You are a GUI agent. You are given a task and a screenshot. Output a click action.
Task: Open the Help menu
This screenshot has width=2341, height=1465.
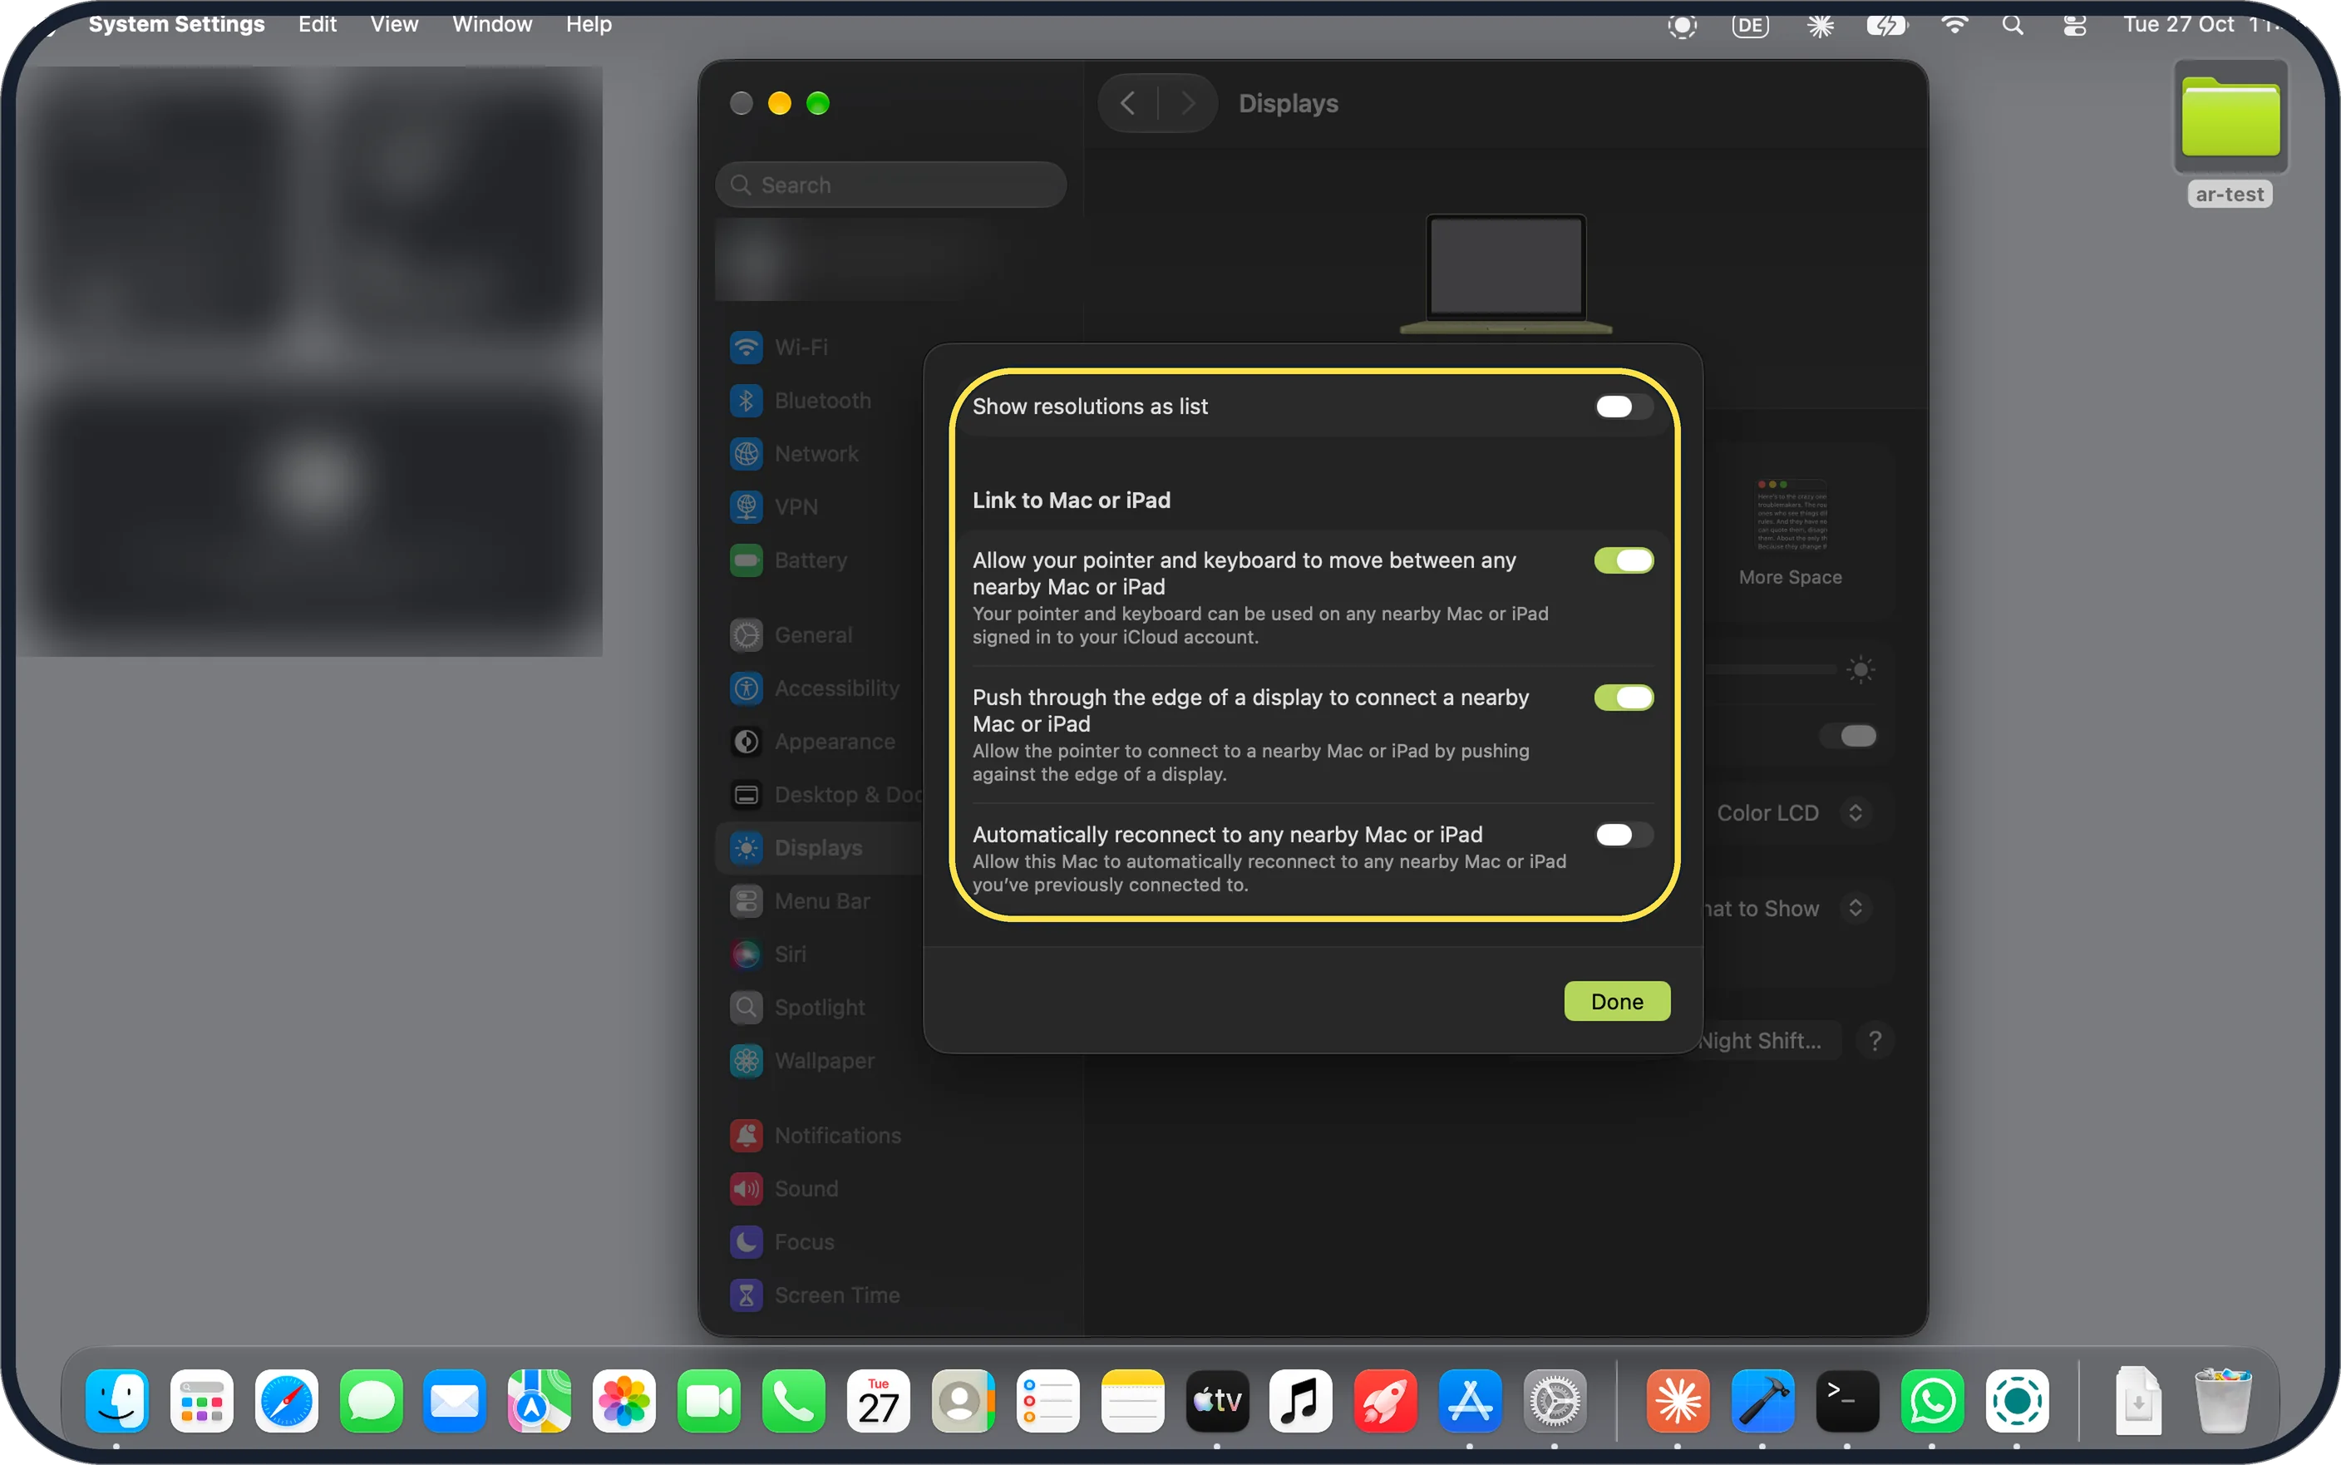coord(589,24)
